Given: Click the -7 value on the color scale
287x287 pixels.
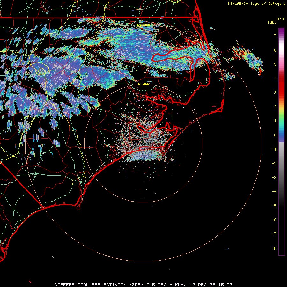Looking at the screenshot, I should (274, 234).
